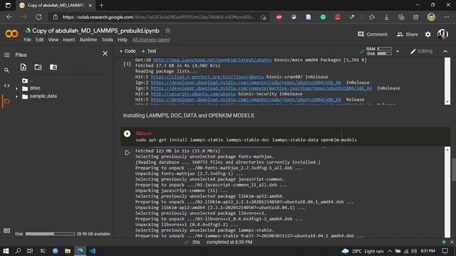Open the terminal icon at bottom left
The width and height of the screenshot is (456, 256).
click(x=6, y=230)
